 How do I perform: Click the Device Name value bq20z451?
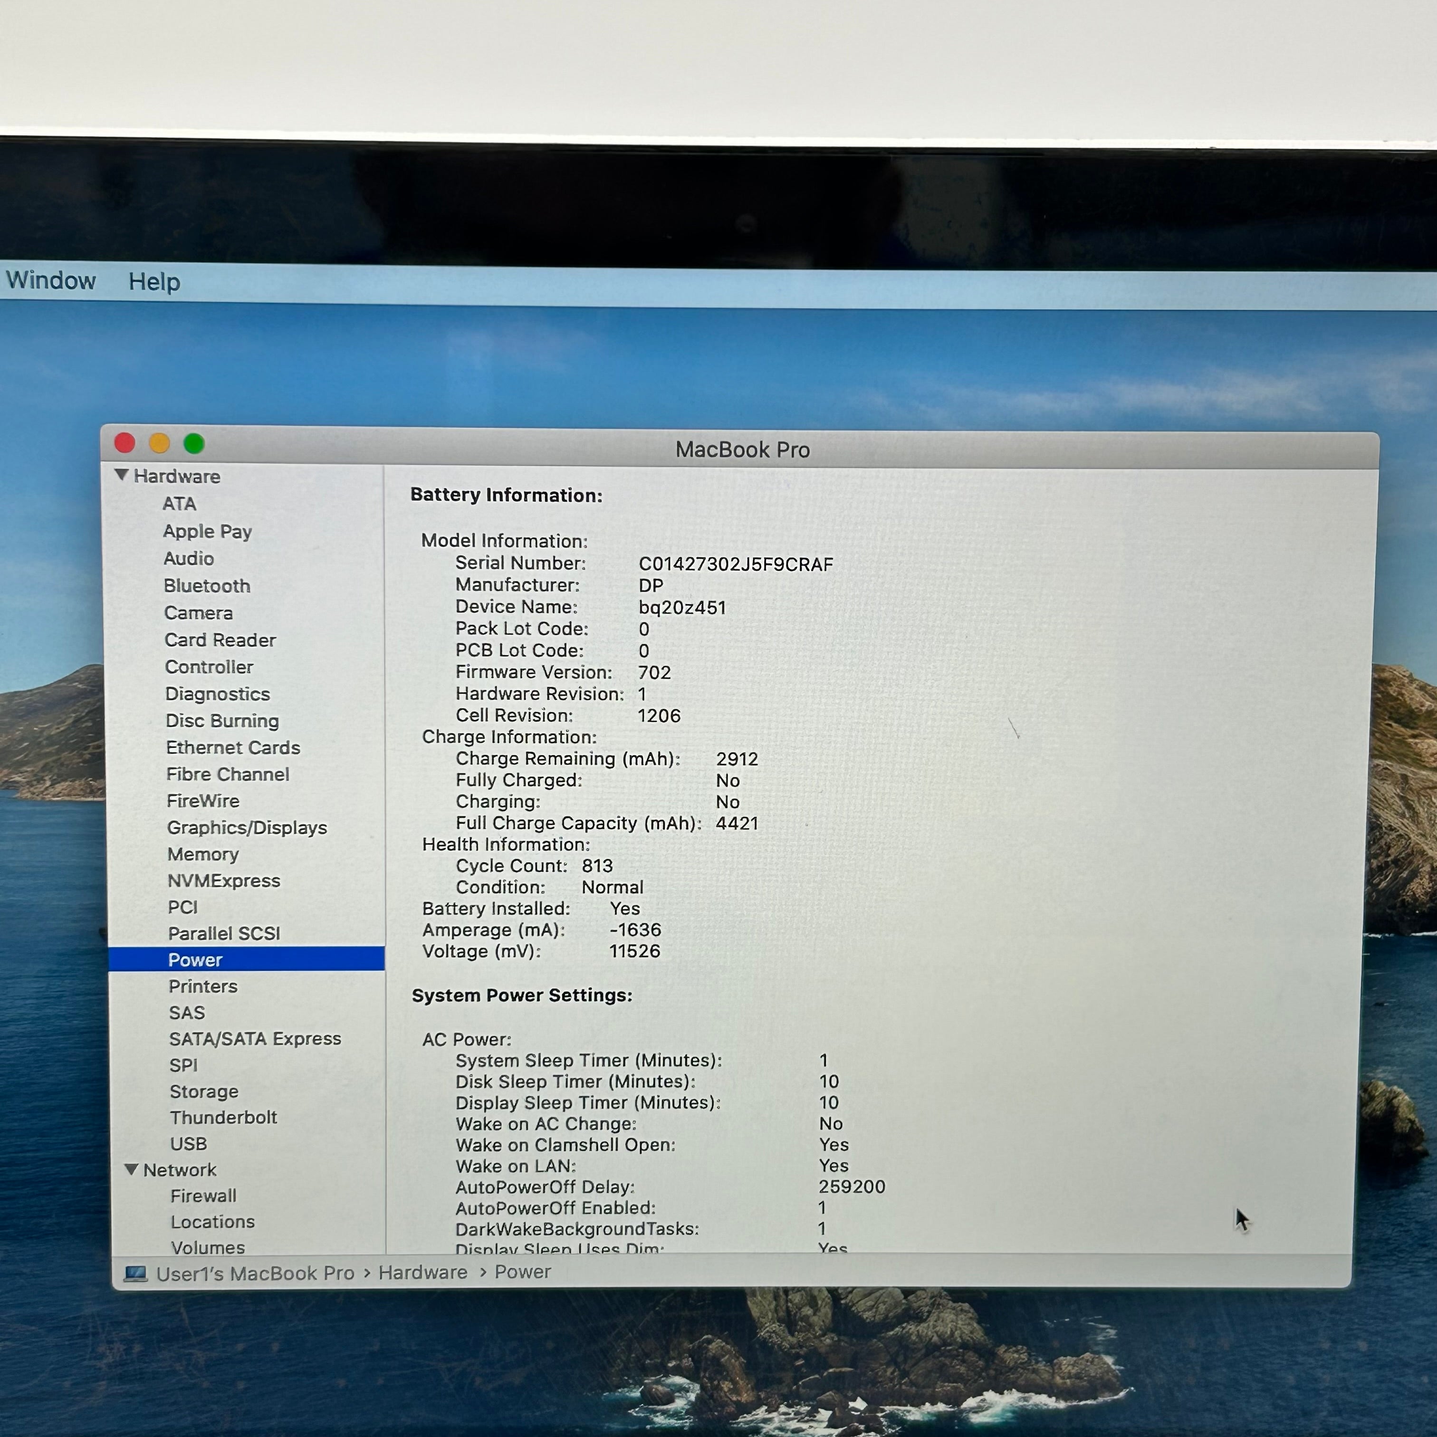pos(682,608)
